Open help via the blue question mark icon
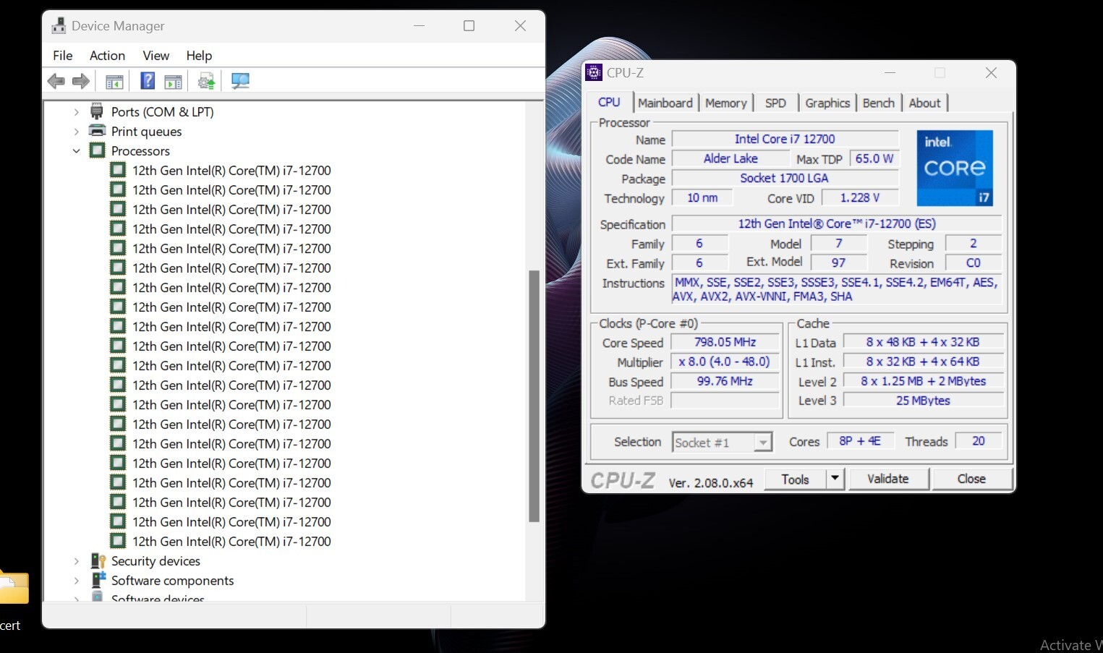The image size is (1103, 653). (148, 81)
